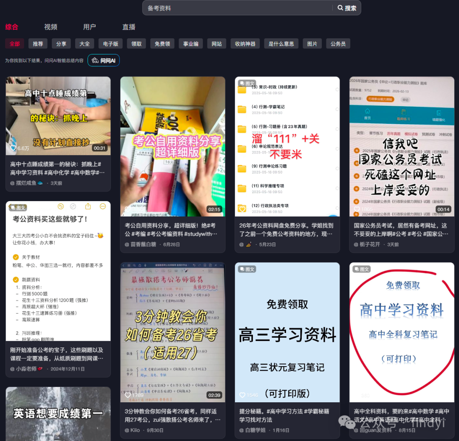Click search field containing 备考资料
The width and height of the screenshot is (459, 441).
tap(238, 8)
